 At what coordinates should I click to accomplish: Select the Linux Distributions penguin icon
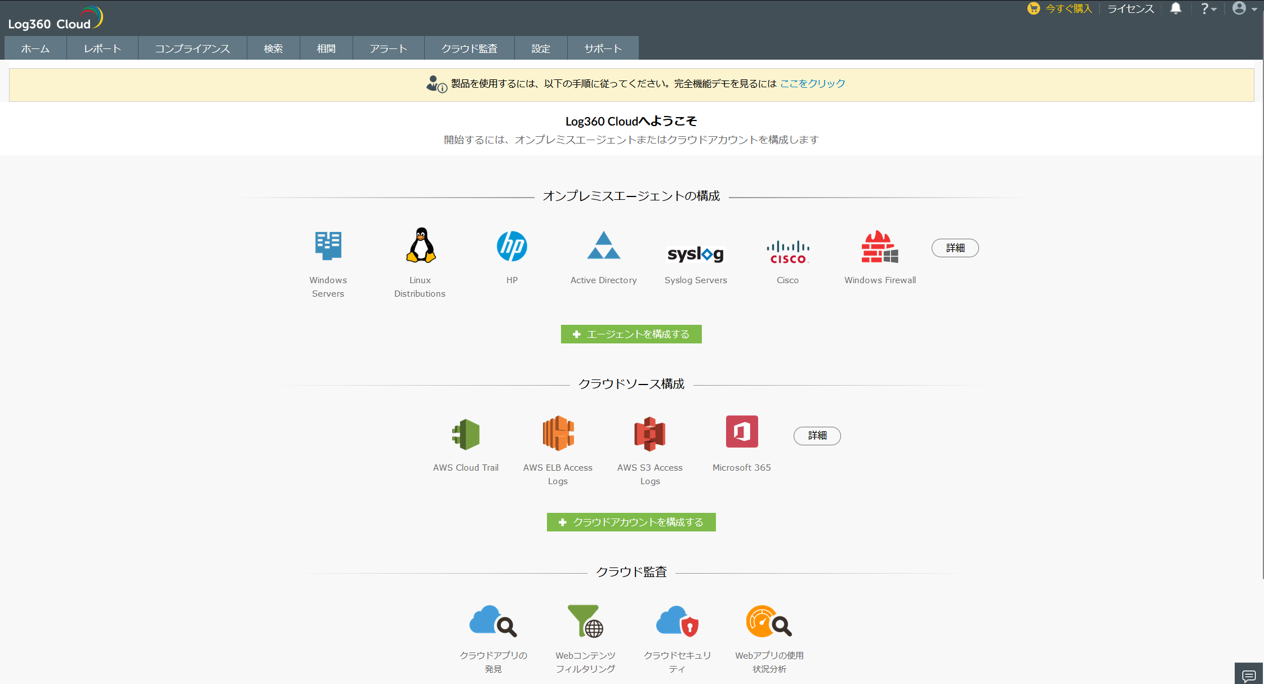click(421, 245)
